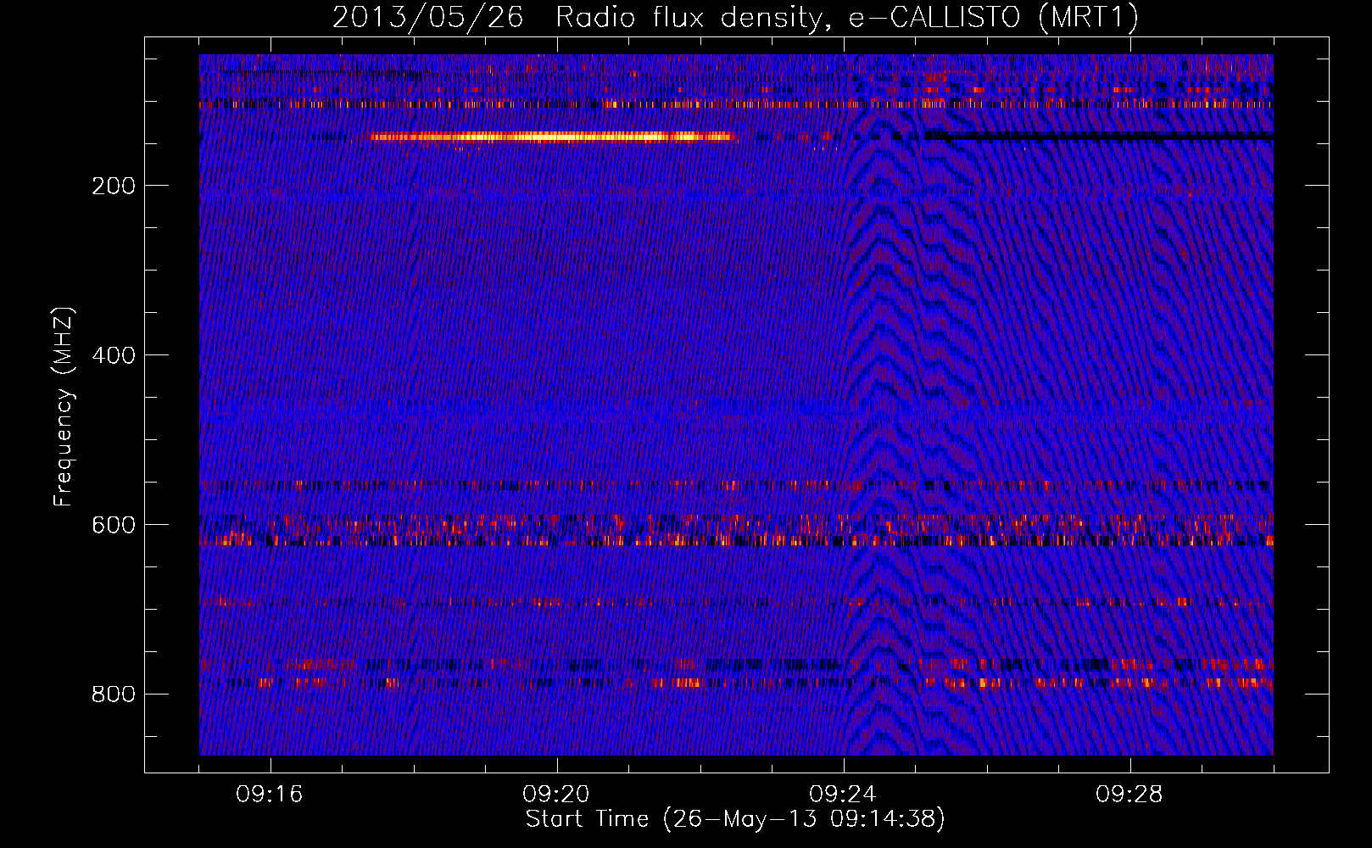Click the "800" frequency tick label
Screen dimensions: 1372x848
click(114, 695)
